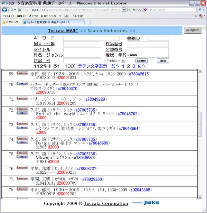The height and width of the screenshot is (213, 207).
Task: Open the お気に入り favorites star button
Action: tap(10, 22)
